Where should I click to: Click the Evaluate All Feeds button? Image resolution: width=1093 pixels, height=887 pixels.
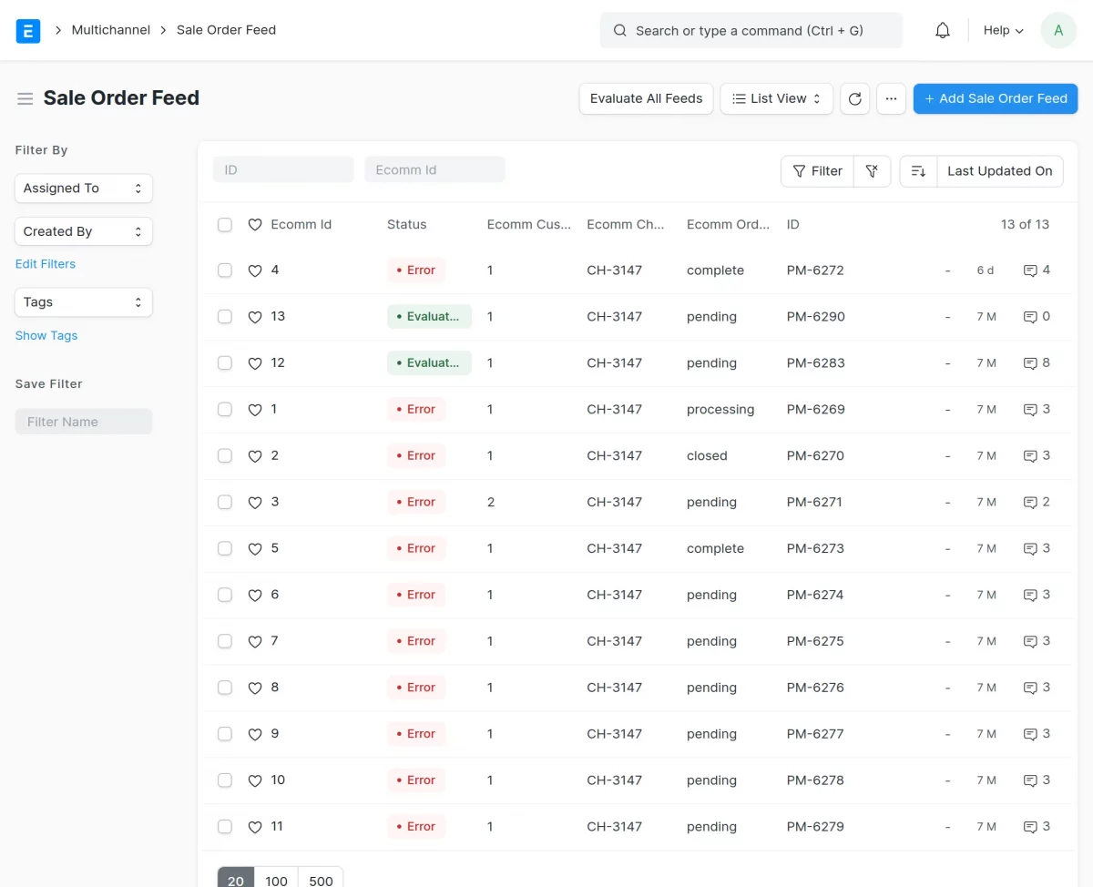(646, 98)
